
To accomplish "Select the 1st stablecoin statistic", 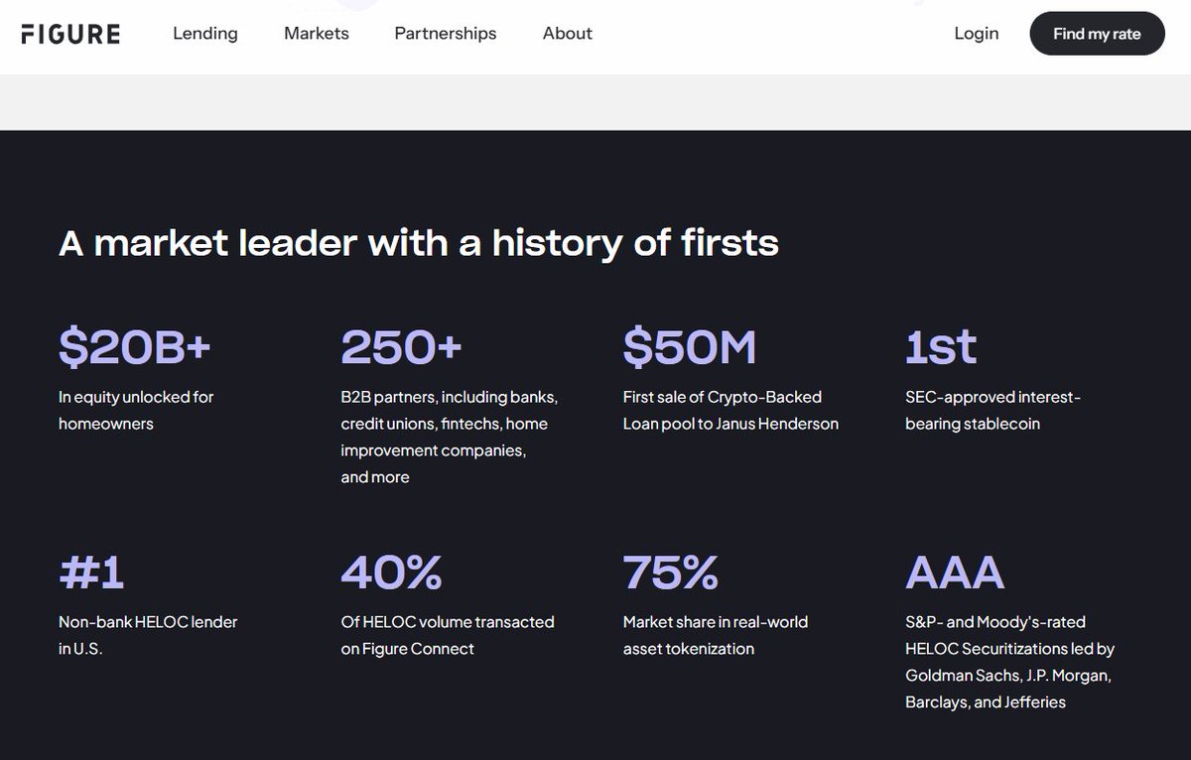I will (x=941, y=347).
